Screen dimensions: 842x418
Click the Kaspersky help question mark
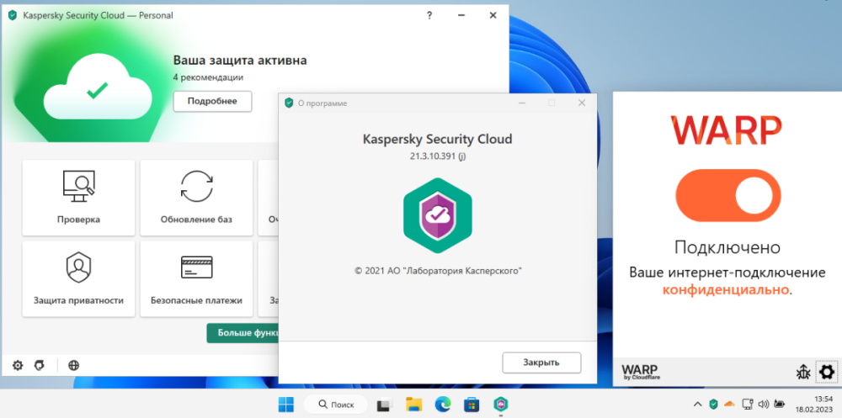(x=429, y=16)
